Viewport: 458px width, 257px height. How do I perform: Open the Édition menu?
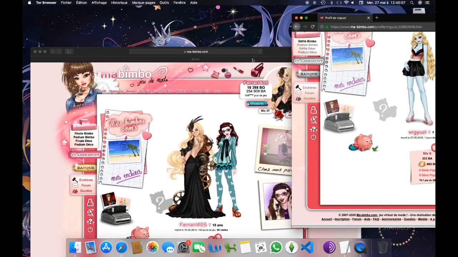(x=82, y=2)
